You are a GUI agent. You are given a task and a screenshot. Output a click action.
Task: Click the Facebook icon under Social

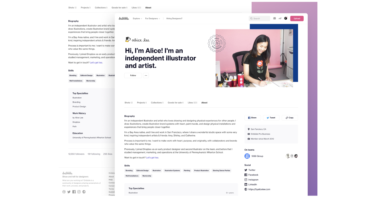(x=246, y=175)
